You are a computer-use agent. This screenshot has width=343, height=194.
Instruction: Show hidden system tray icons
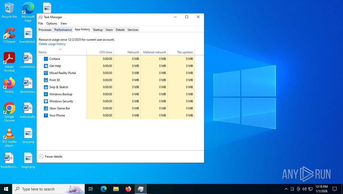pos(286,189)
